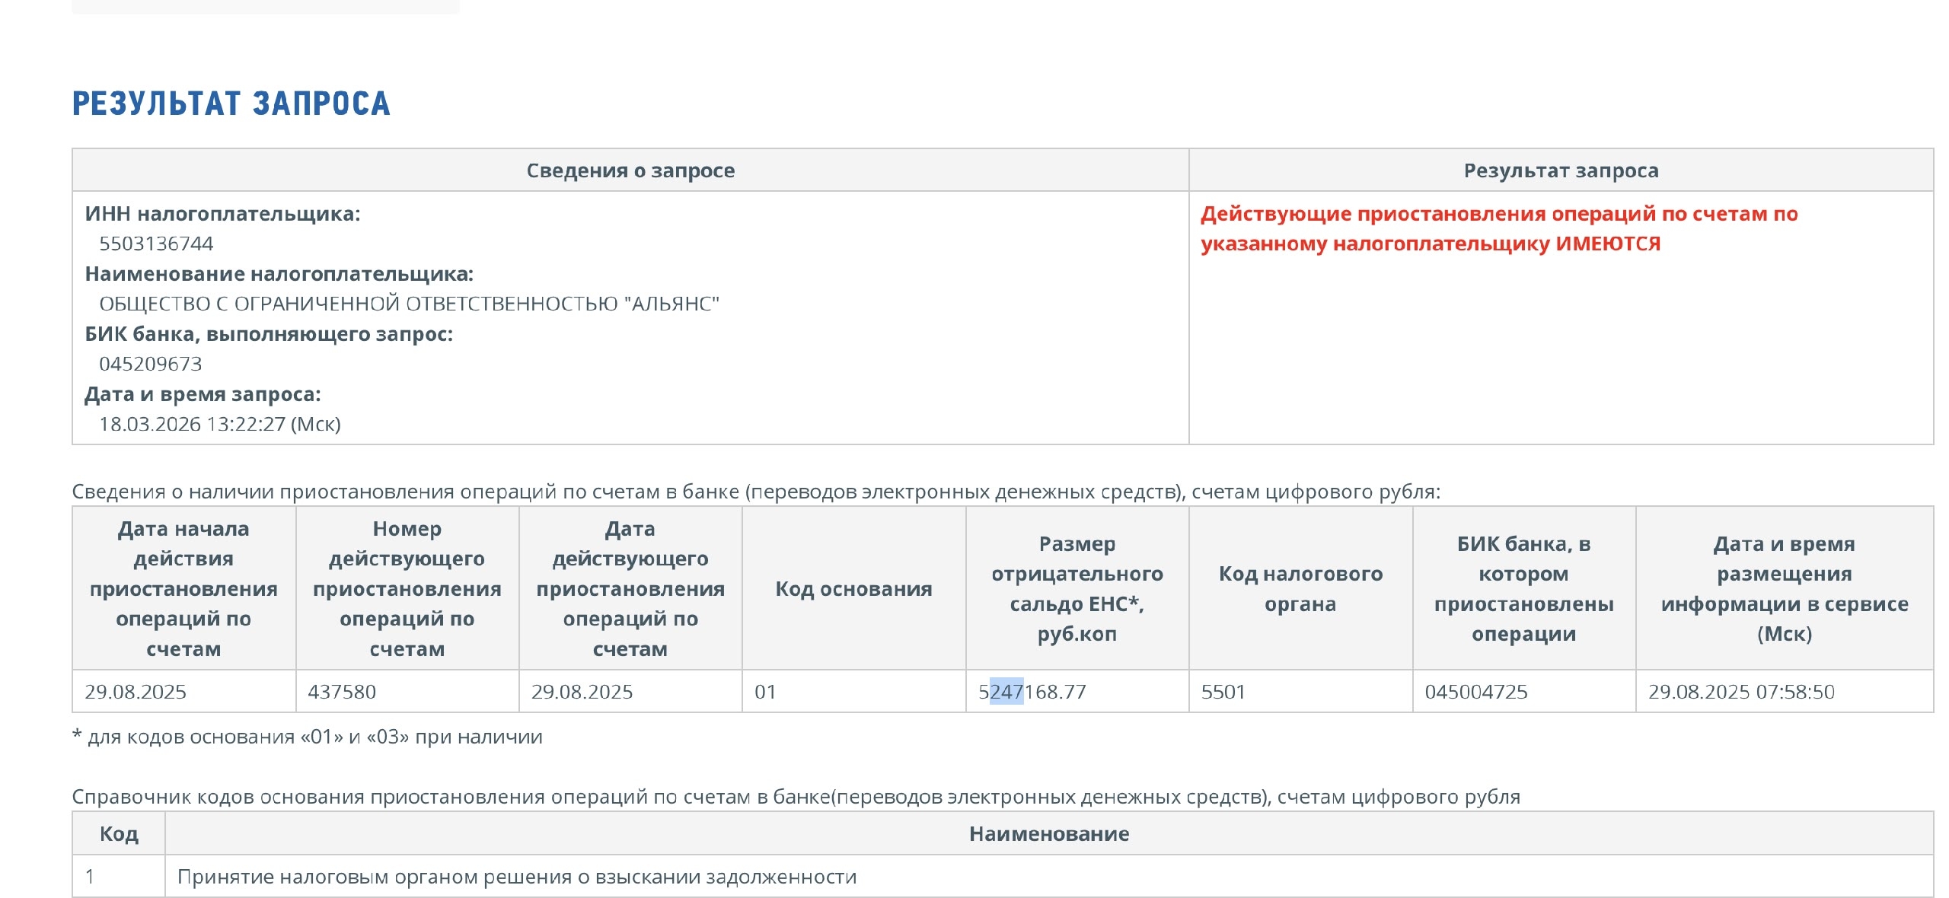
Task: Click Код основания column header
Action: coord(853,588)
